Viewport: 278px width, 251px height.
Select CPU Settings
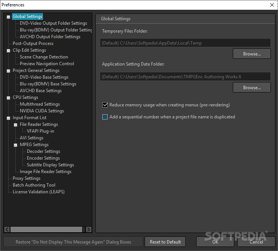pyautogui.click(x=25, y=98)
